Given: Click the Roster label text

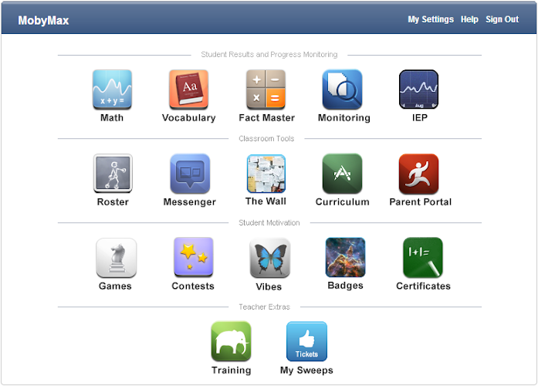Looking at the screenshot, I should pos(113,201).
